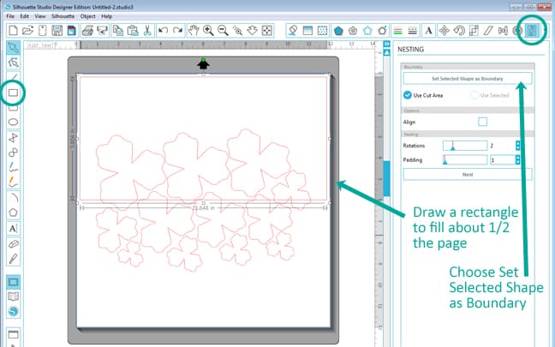The height and width of the screenshot is (347, 555).
Task: Click the Cut scissors icon
Action: [147, 31]
